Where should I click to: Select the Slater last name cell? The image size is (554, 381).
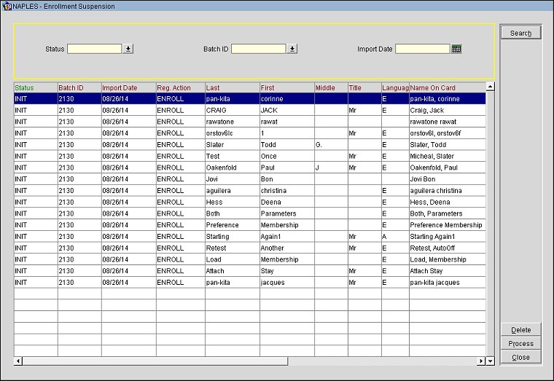[x=233, y=145]
